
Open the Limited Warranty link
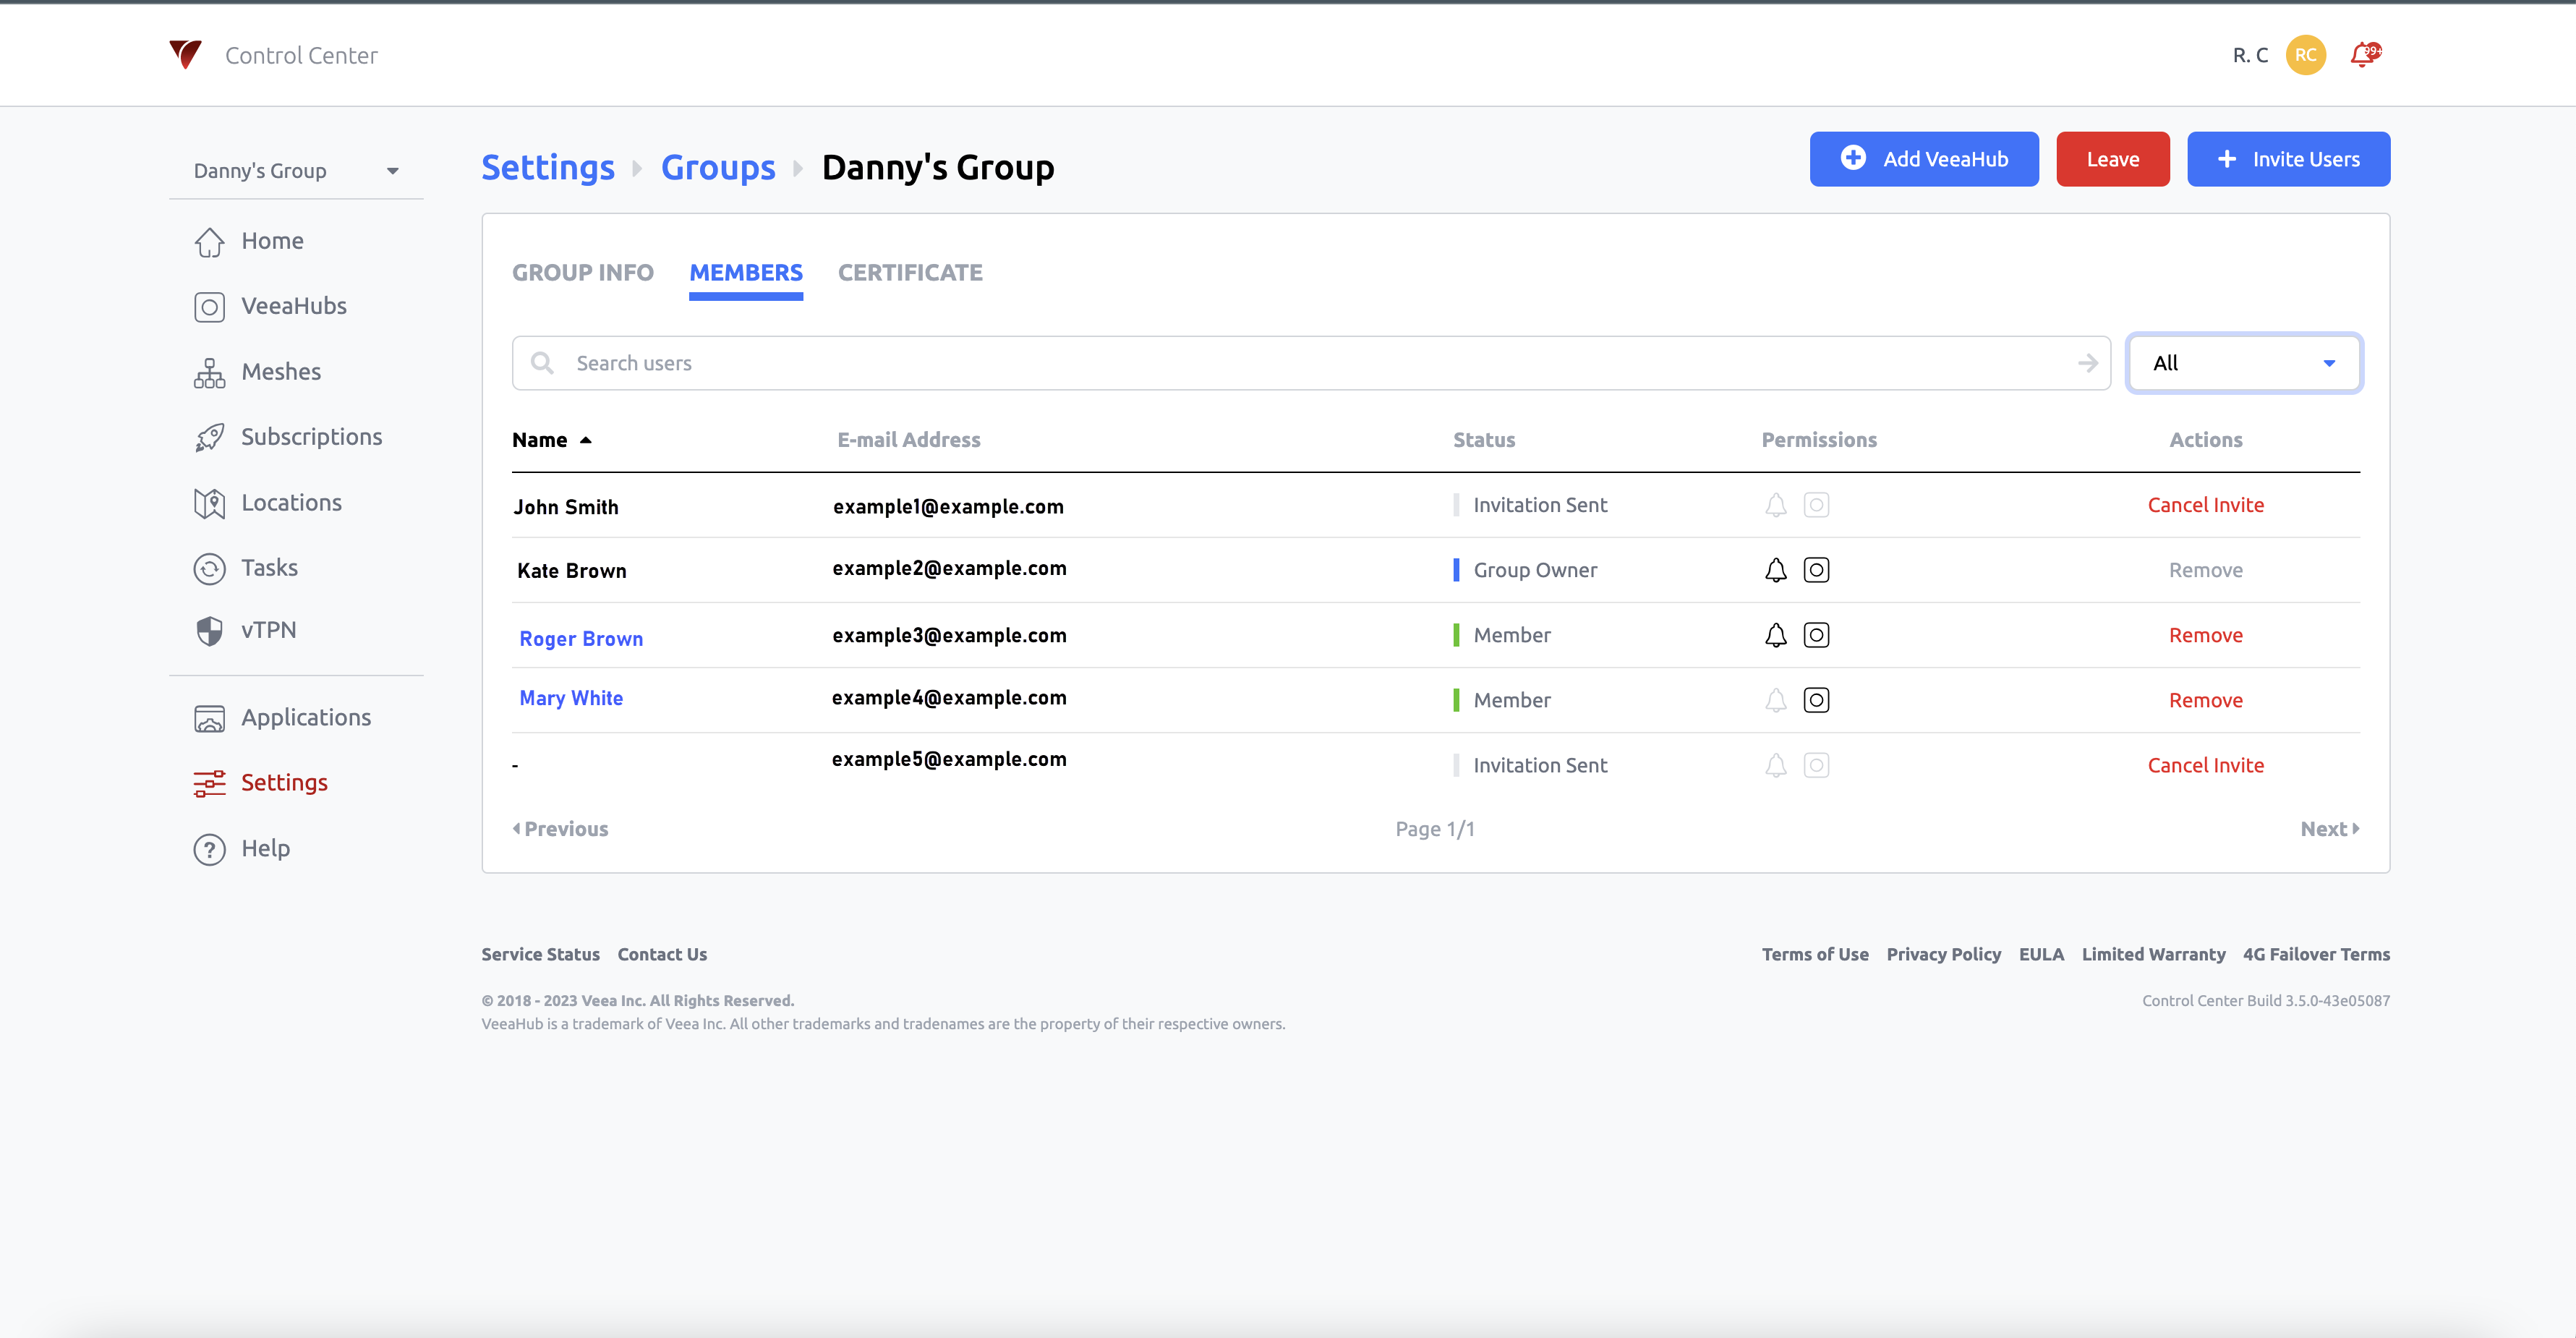(x=2153, y=954)
